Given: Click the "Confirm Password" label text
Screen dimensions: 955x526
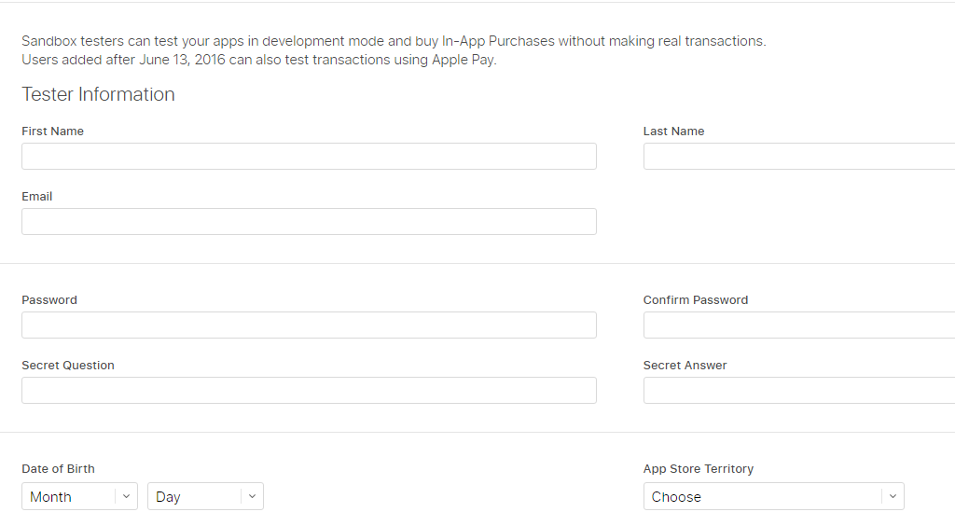Looking at the screenshot, I should [x=696, y=300].
